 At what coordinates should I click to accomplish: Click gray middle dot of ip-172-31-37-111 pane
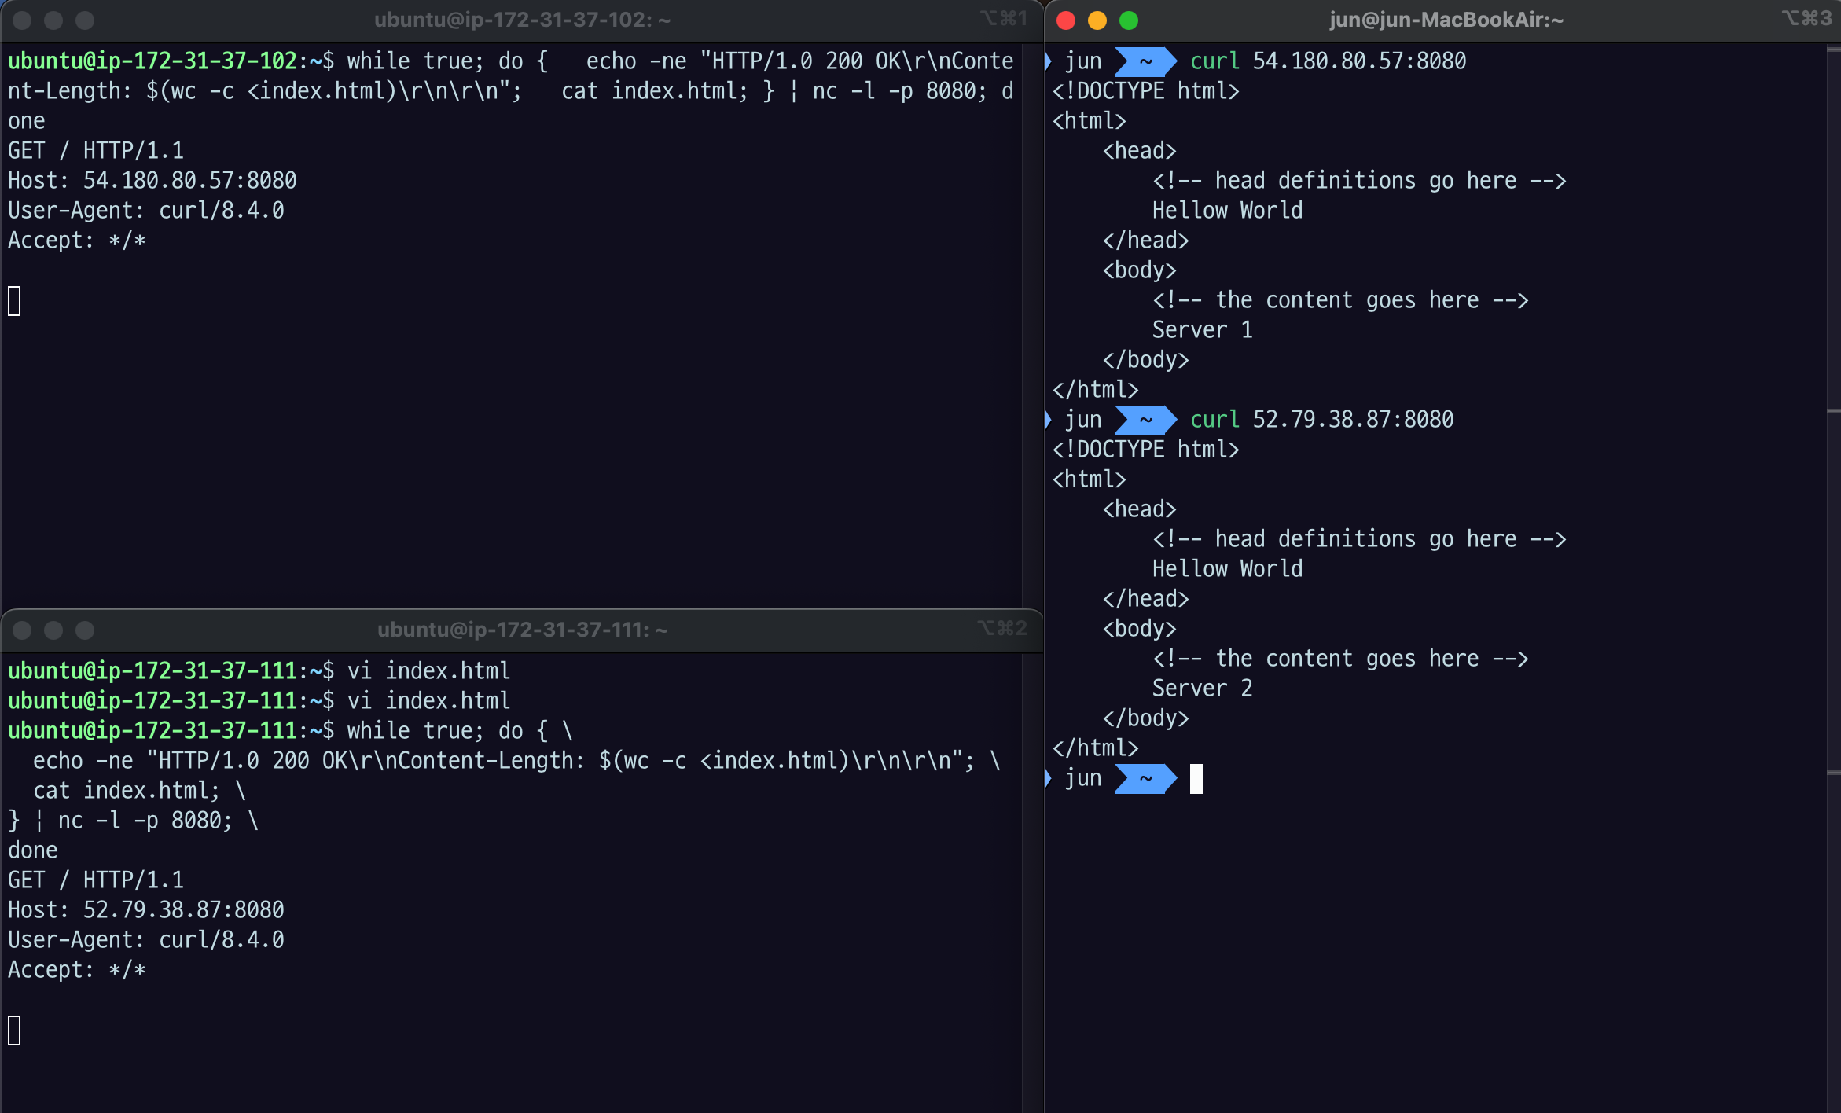click(x=53, y=630)
